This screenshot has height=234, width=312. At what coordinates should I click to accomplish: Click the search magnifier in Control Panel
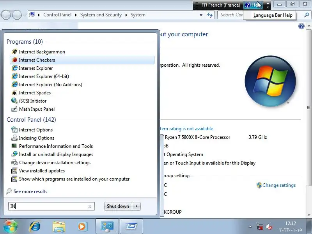[x=307, y=15]
